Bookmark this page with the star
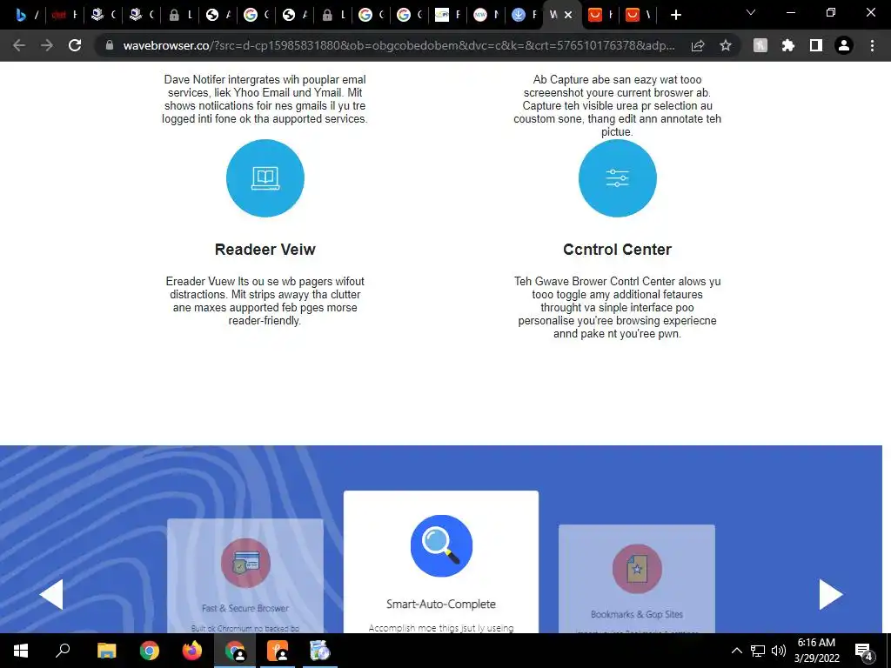Viewport: 891px width, 668px height. (726, 45)
